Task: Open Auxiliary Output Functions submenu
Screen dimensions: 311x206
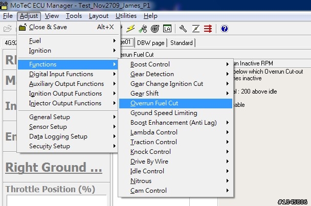Action: coord(69,84)
